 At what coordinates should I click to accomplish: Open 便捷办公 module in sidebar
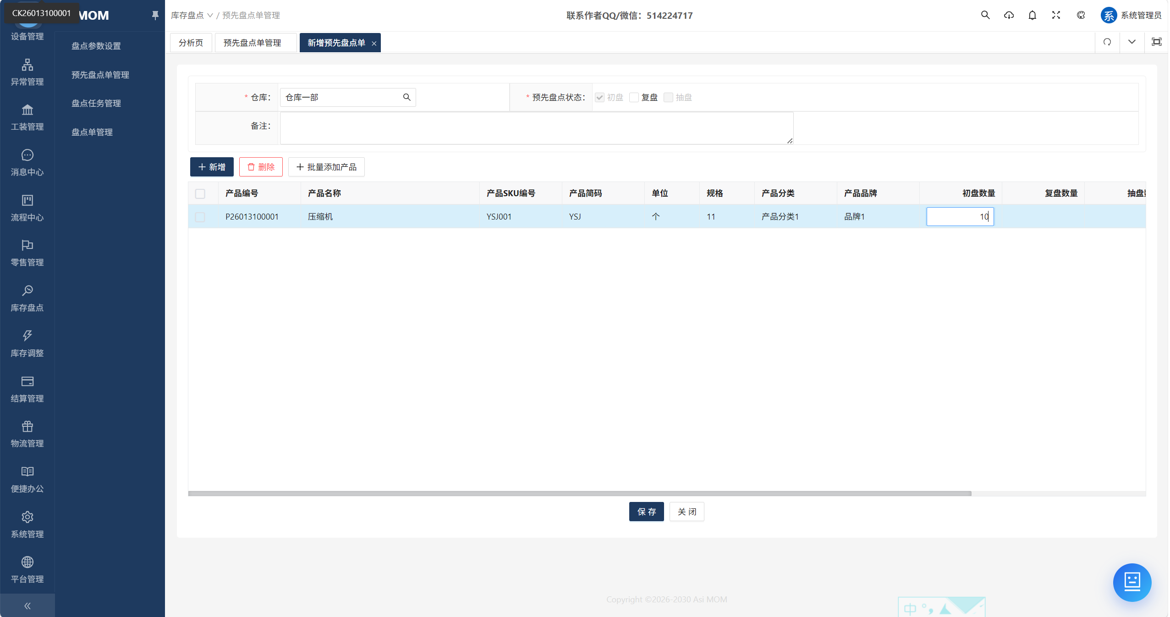point(27,479)
